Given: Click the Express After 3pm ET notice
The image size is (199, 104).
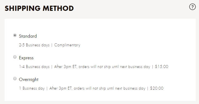Looking at the screenshot, I should coord(102,67).
